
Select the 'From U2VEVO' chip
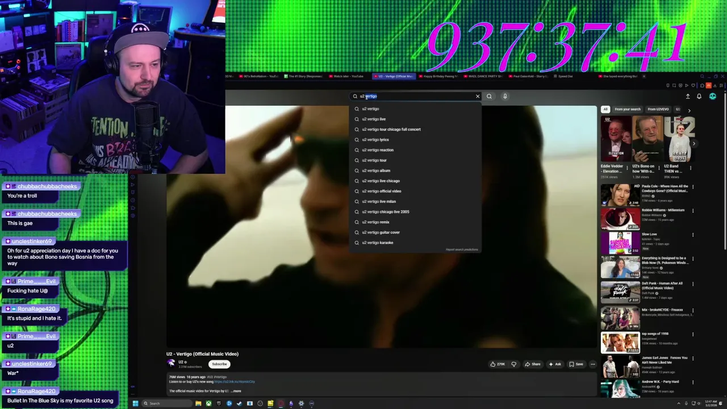point(658,109)
